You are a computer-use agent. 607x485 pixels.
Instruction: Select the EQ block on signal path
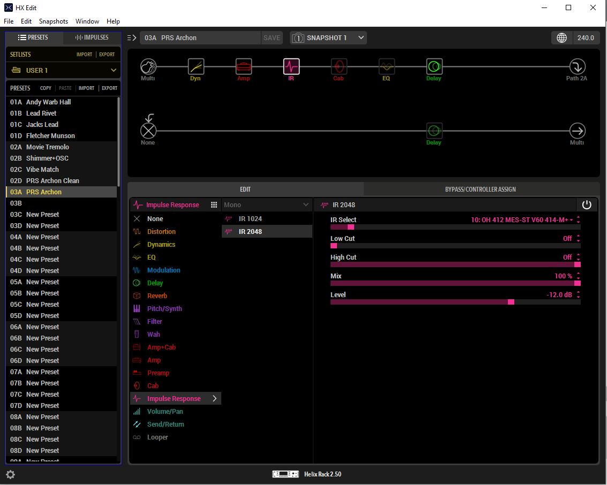[386, 66]
